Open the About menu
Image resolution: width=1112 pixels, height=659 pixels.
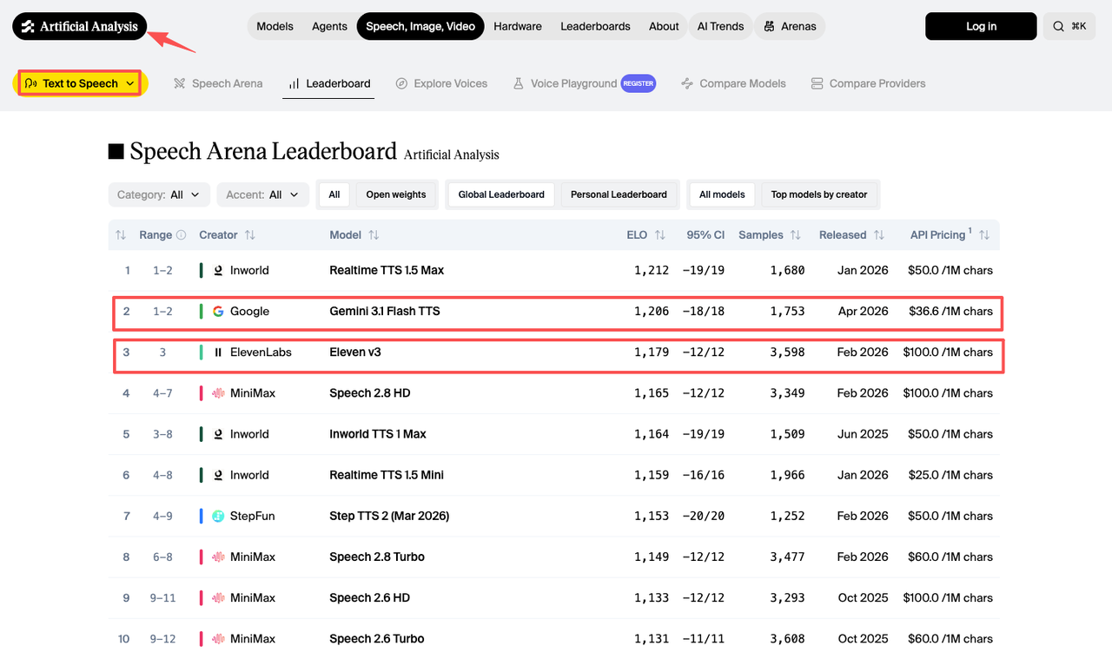pos(664,26)
